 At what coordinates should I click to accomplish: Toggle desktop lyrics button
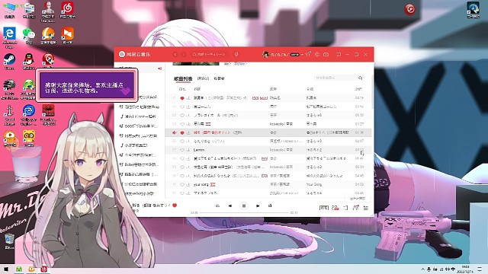click(x=270, y=205)
